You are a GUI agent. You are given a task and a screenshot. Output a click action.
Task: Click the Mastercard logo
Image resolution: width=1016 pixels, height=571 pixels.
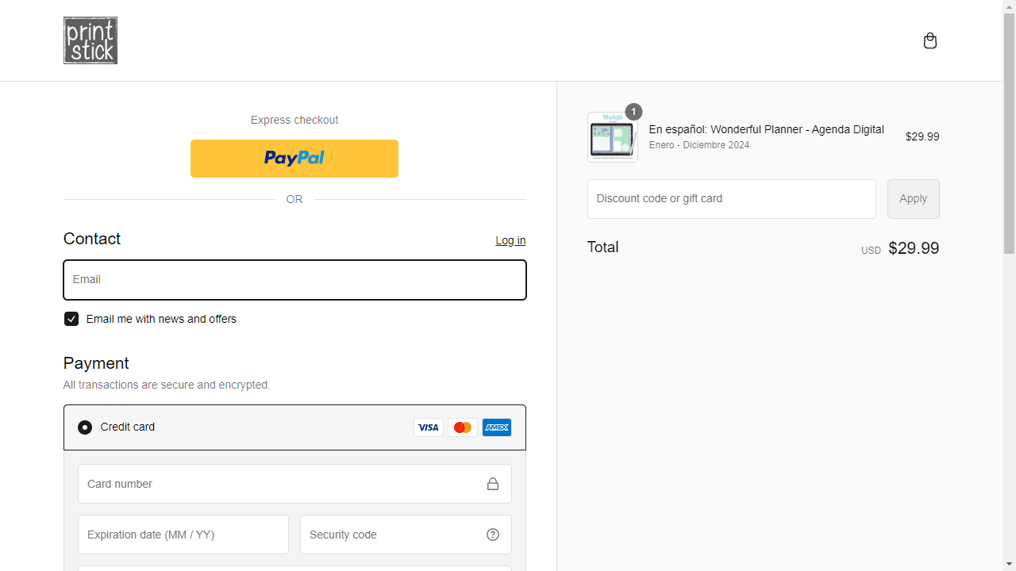click(x=463, y=427)
